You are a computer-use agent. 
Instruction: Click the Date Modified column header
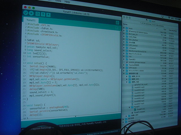173,31
